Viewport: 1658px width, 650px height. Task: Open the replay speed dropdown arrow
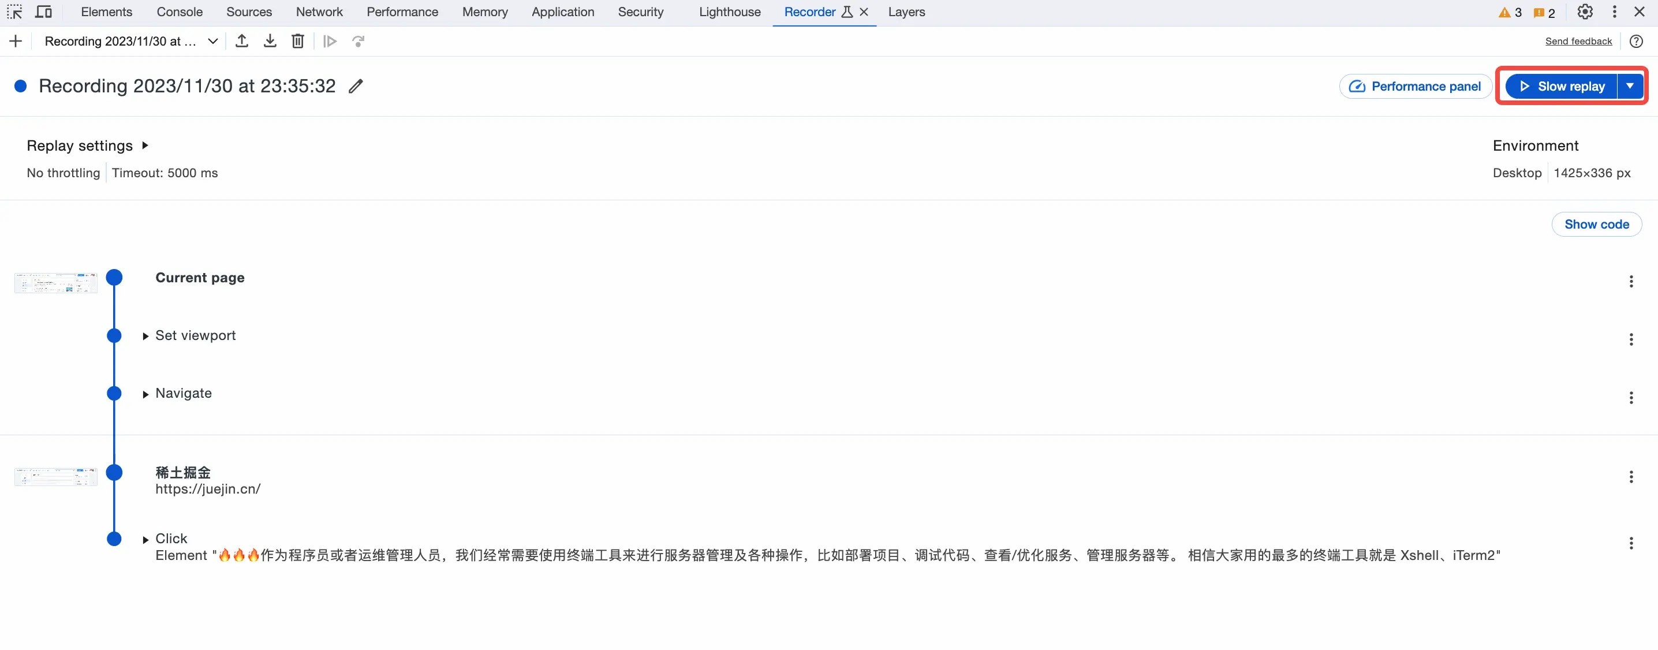pos(1630,85)
